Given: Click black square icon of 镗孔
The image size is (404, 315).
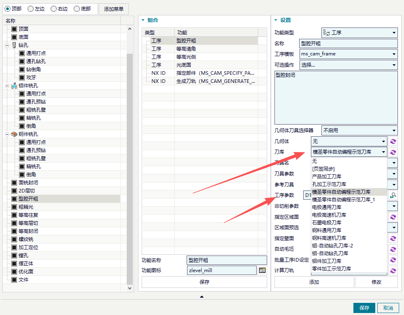Looking at the screenshot, I should point(14,256).
